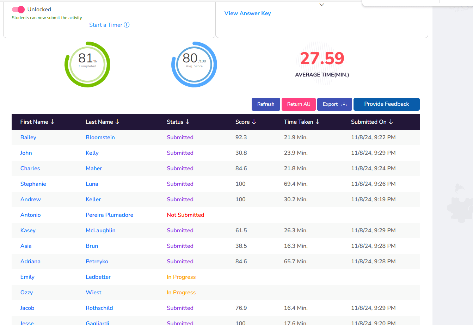Click John Kelly's score 30.8

pyautogui.click(x=241, y=153)
